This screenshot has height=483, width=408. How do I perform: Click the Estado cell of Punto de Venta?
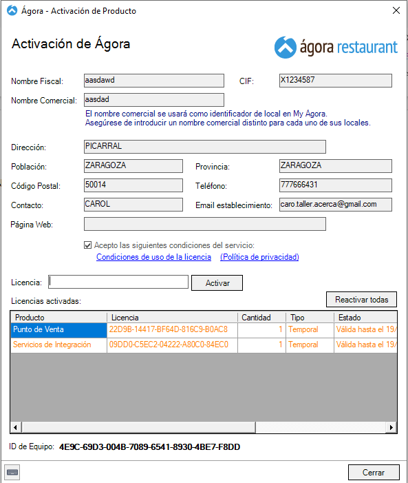tap(365, 330)
